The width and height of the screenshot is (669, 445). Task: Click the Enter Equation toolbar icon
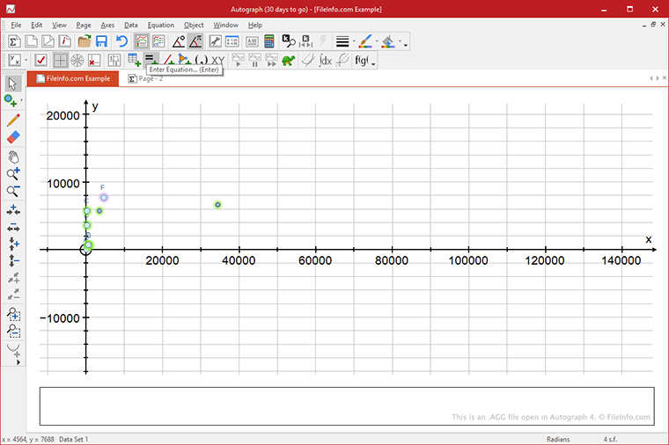[x=151, y=60]
